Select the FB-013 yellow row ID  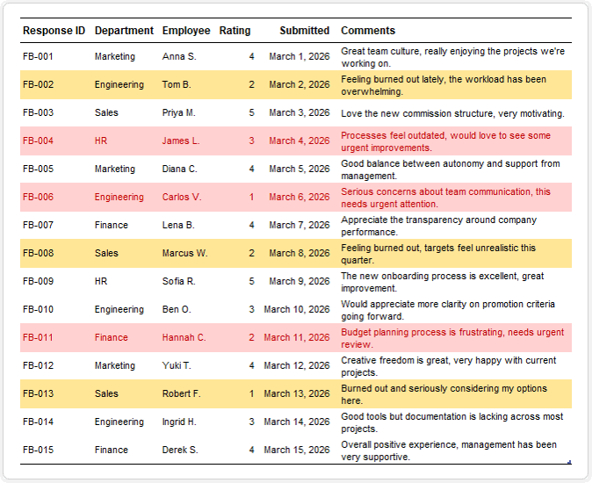(x=38, y=394)
